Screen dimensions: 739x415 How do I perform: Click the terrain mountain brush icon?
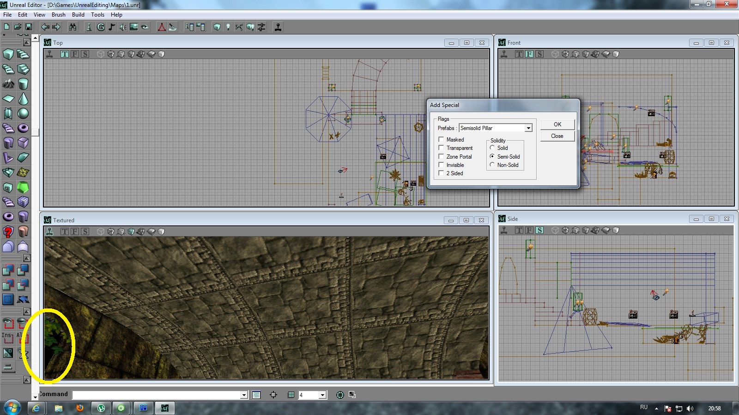click(x=8, y=84)
